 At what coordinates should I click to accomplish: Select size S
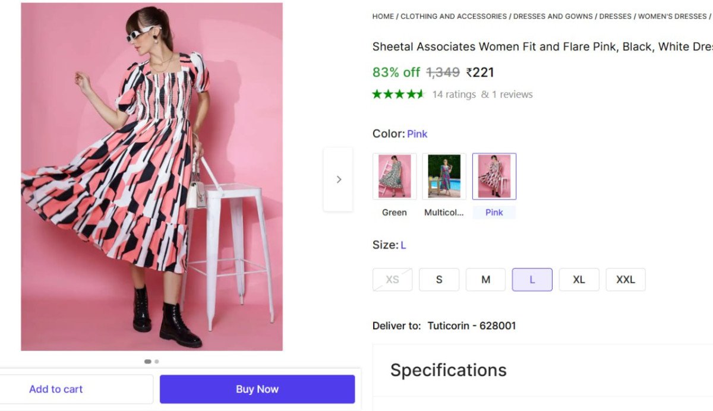click(x=439, y=280)
